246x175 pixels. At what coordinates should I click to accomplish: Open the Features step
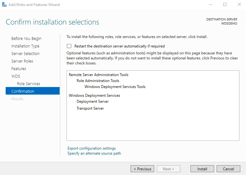click(19, 68)
